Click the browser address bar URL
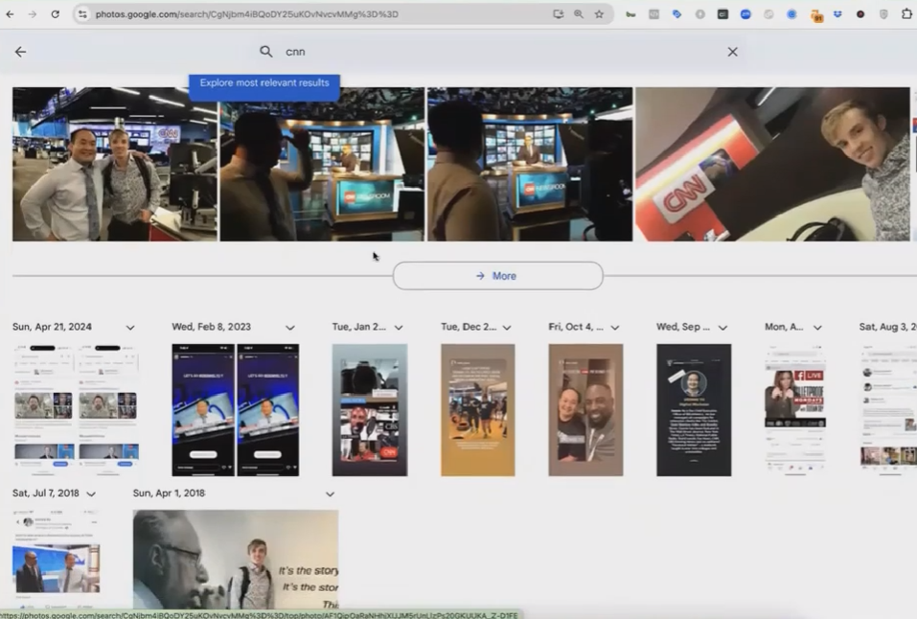 pyautogui.click(x=247, y=14)
